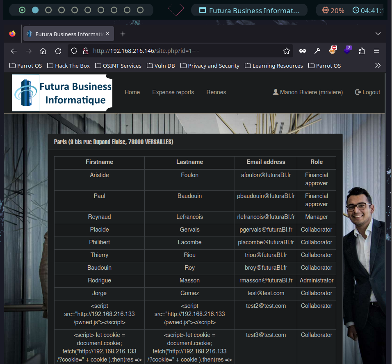Open the Parrot OS bookmarks folder after Learning Resources

tap(324, 66)
